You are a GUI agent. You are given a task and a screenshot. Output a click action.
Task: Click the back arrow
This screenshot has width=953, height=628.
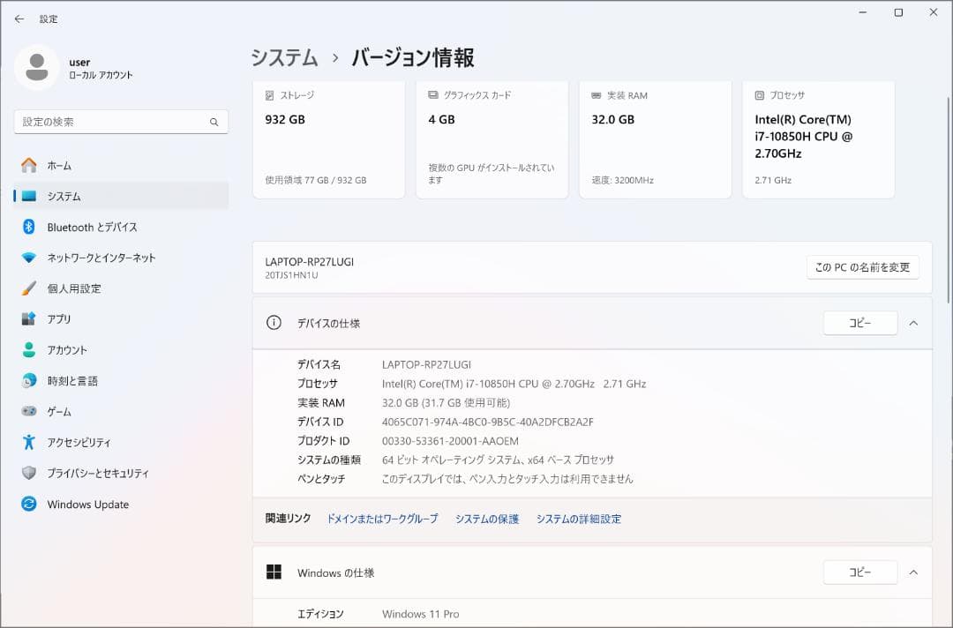coord(19,19)
